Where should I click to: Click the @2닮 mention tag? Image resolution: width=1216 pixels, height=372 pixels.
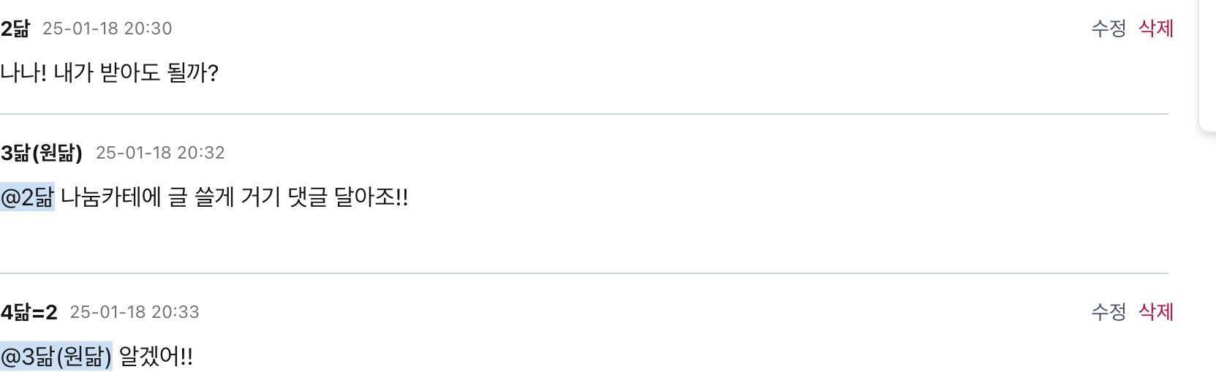coord(28,197)
